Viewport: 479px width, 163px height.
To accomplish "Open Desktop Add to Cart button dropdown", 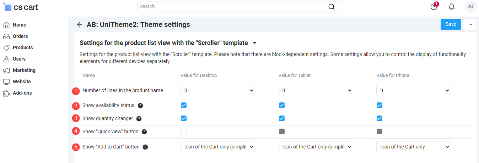I will pyautogui.click(x=218, y=147).
